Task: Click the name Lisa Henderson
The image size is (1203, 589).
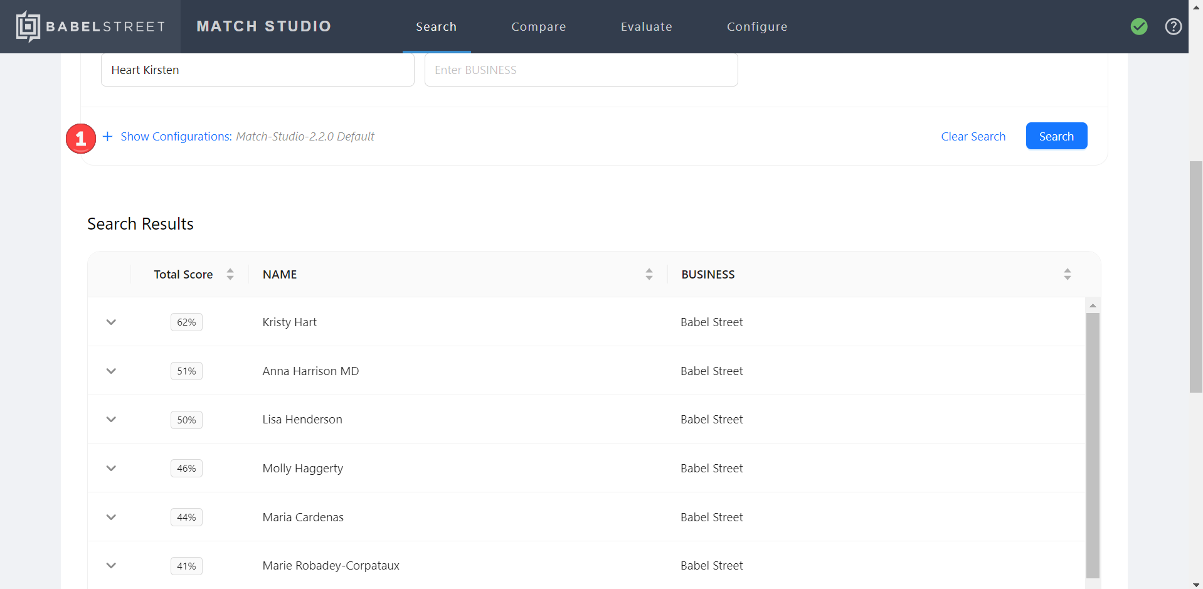Action: click(x=302, y=419)
